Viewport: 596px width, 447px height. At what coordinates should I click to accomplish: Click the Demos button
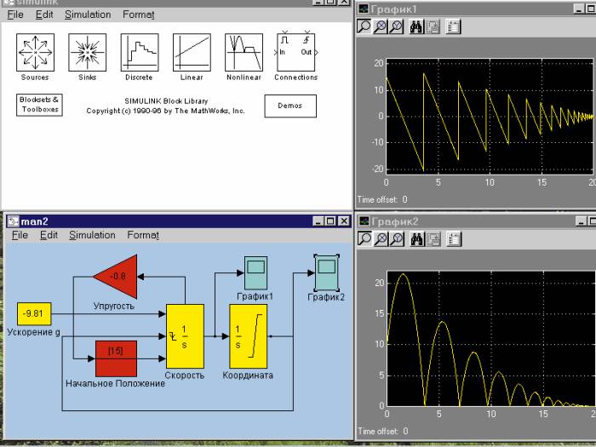coord(289,106)
